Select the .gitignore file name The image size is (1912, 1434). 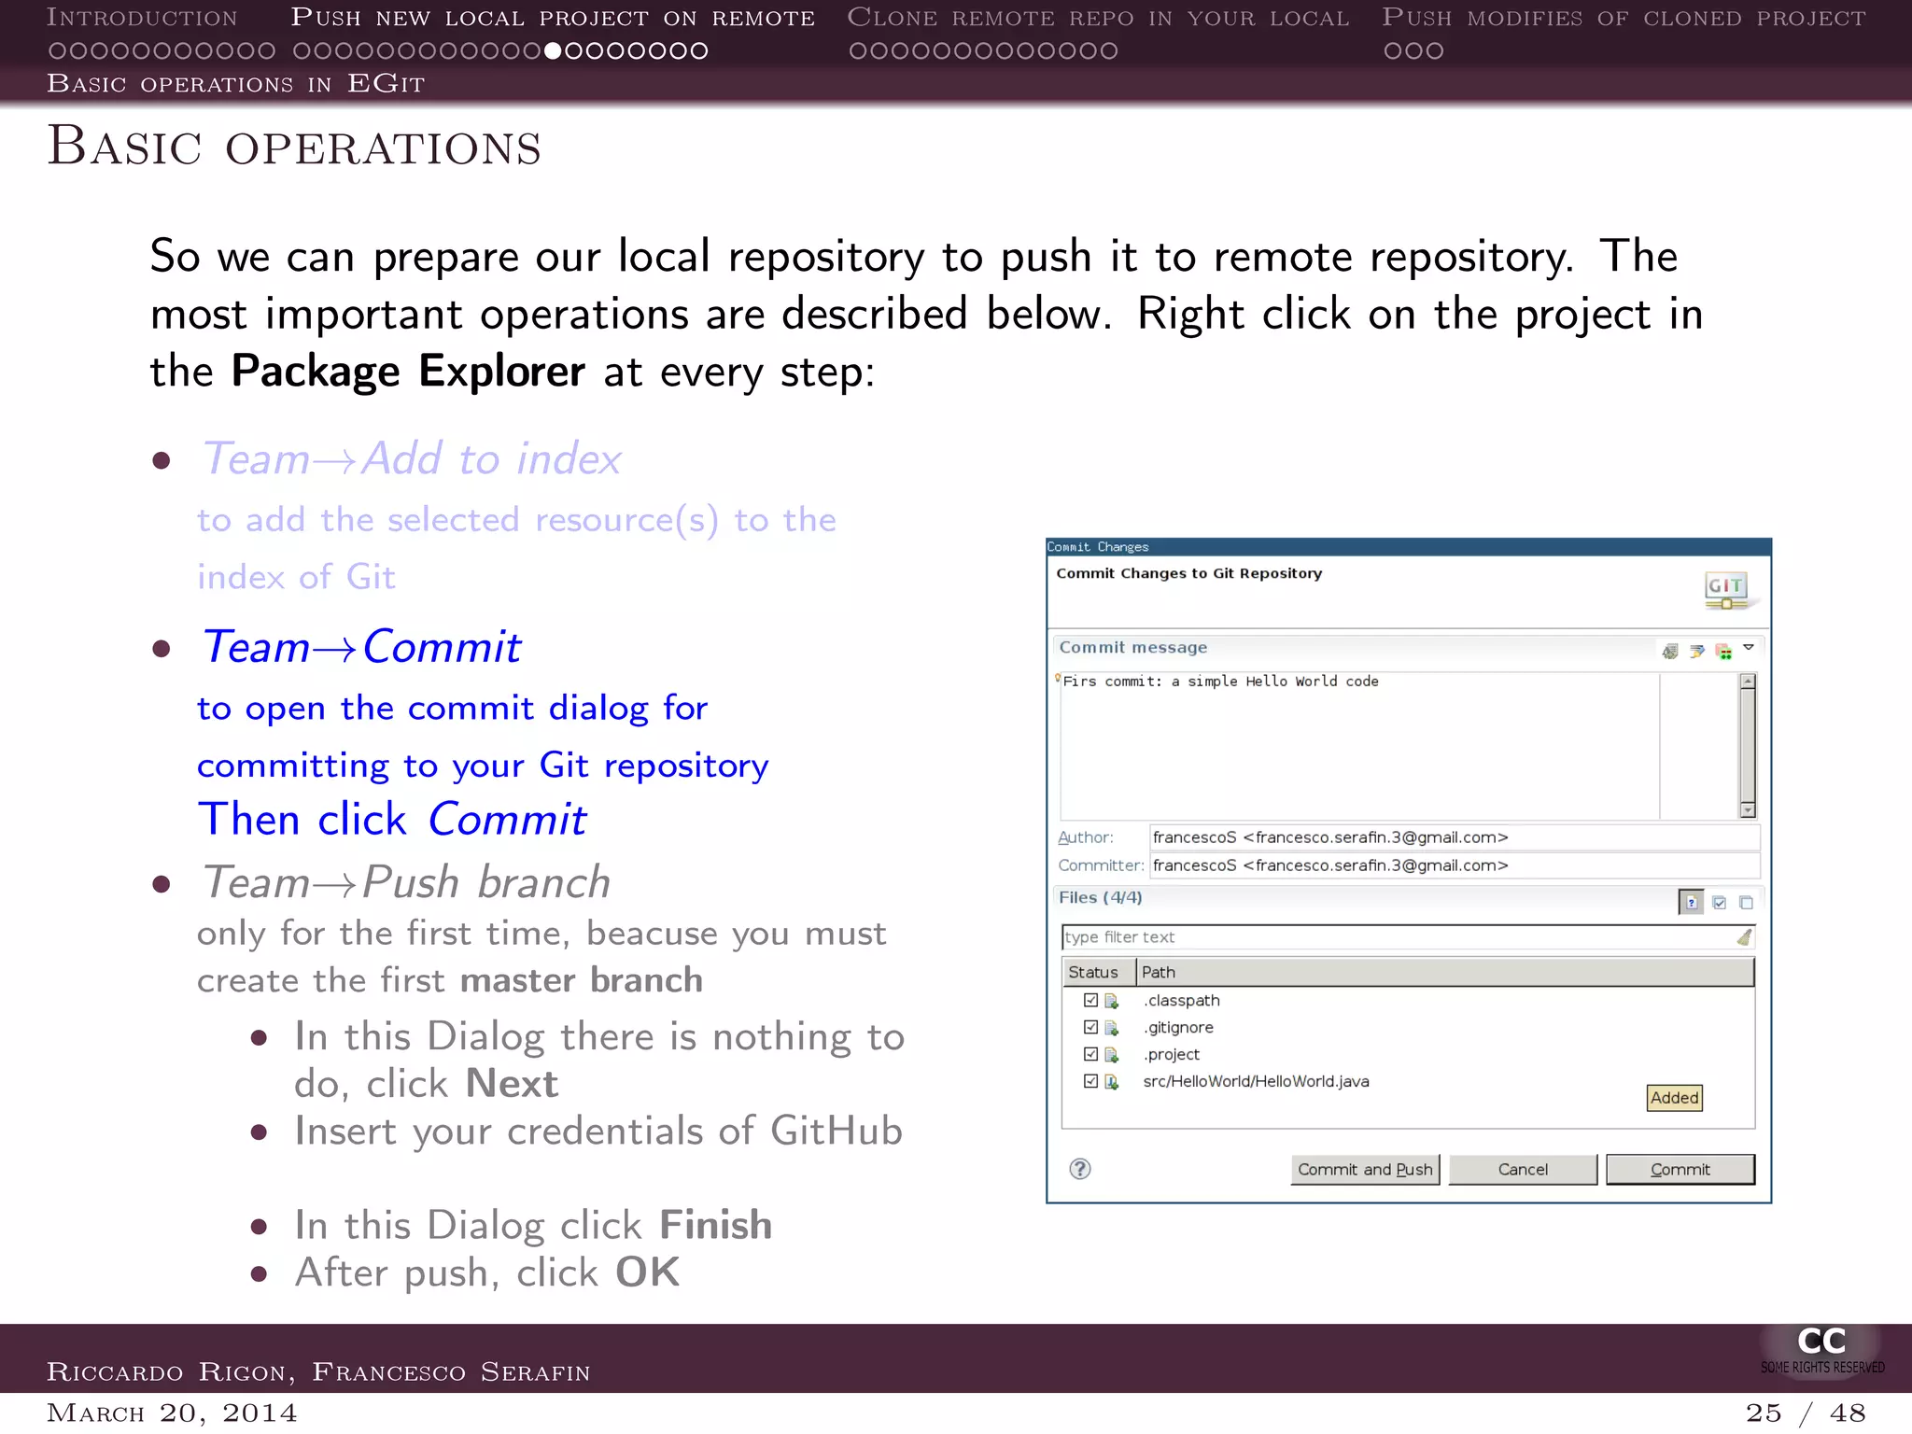(x=1178, y=1028)
